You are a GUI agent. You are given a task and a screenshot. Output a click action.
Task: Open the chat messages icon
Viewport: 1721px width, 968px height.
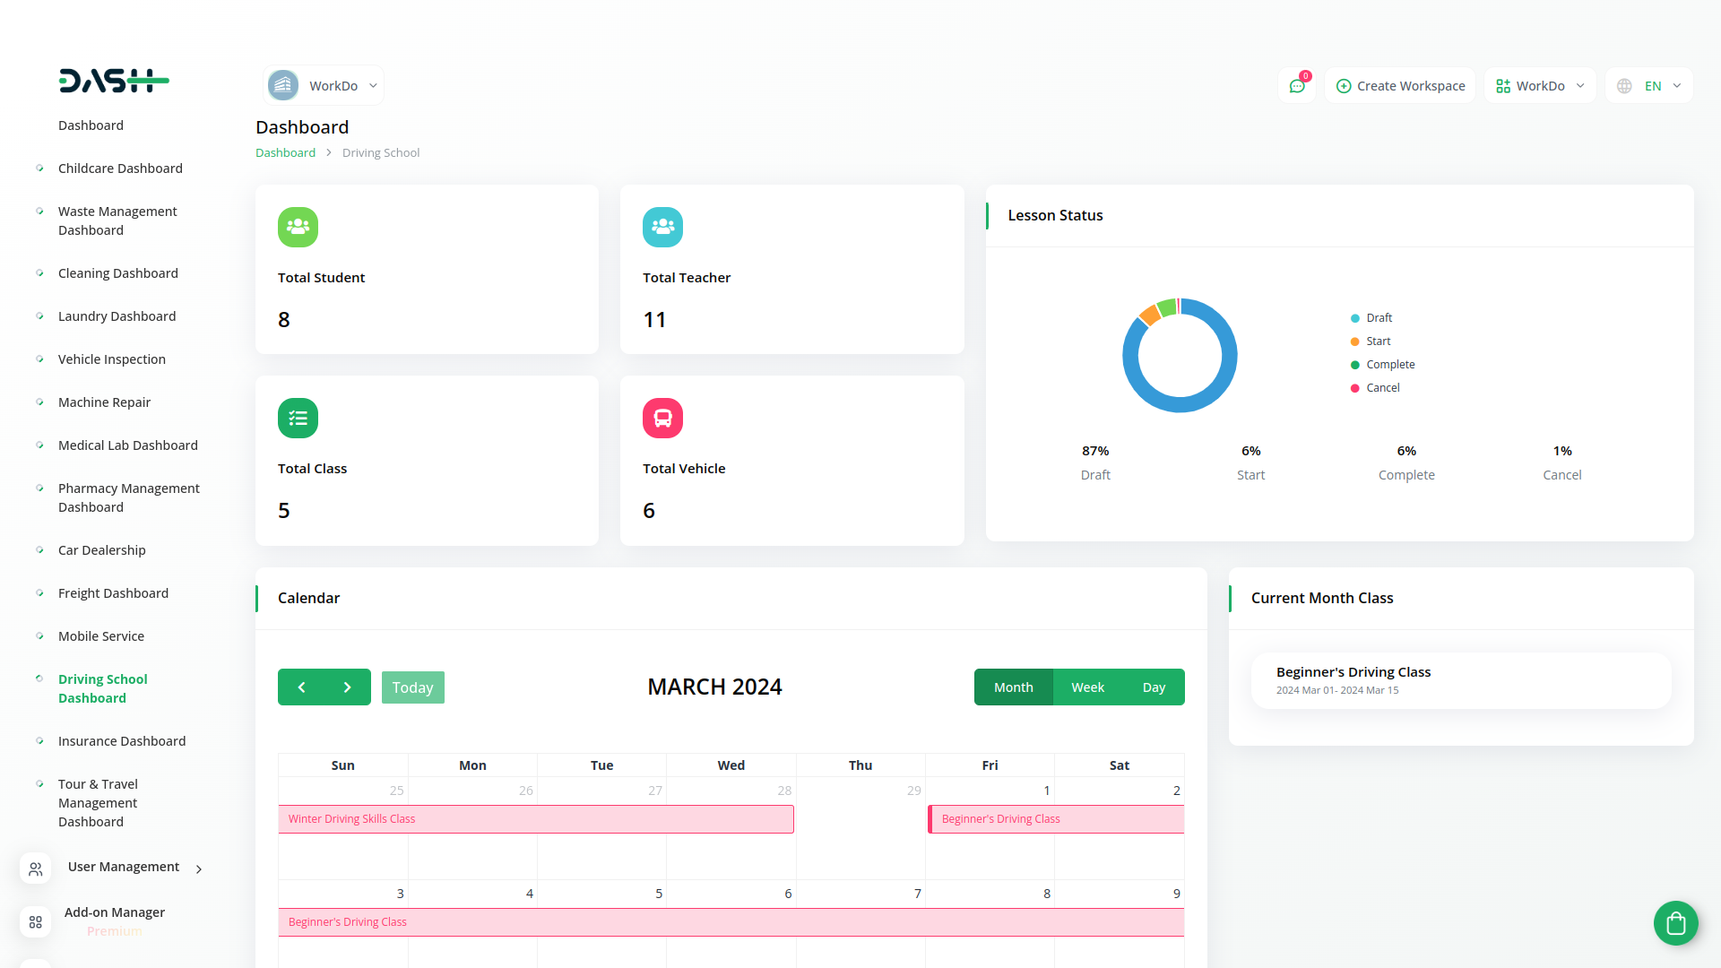[1296, 86]
